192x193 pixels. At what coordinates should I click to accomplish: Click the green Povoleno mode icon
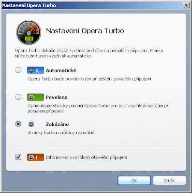click(35, 97)
